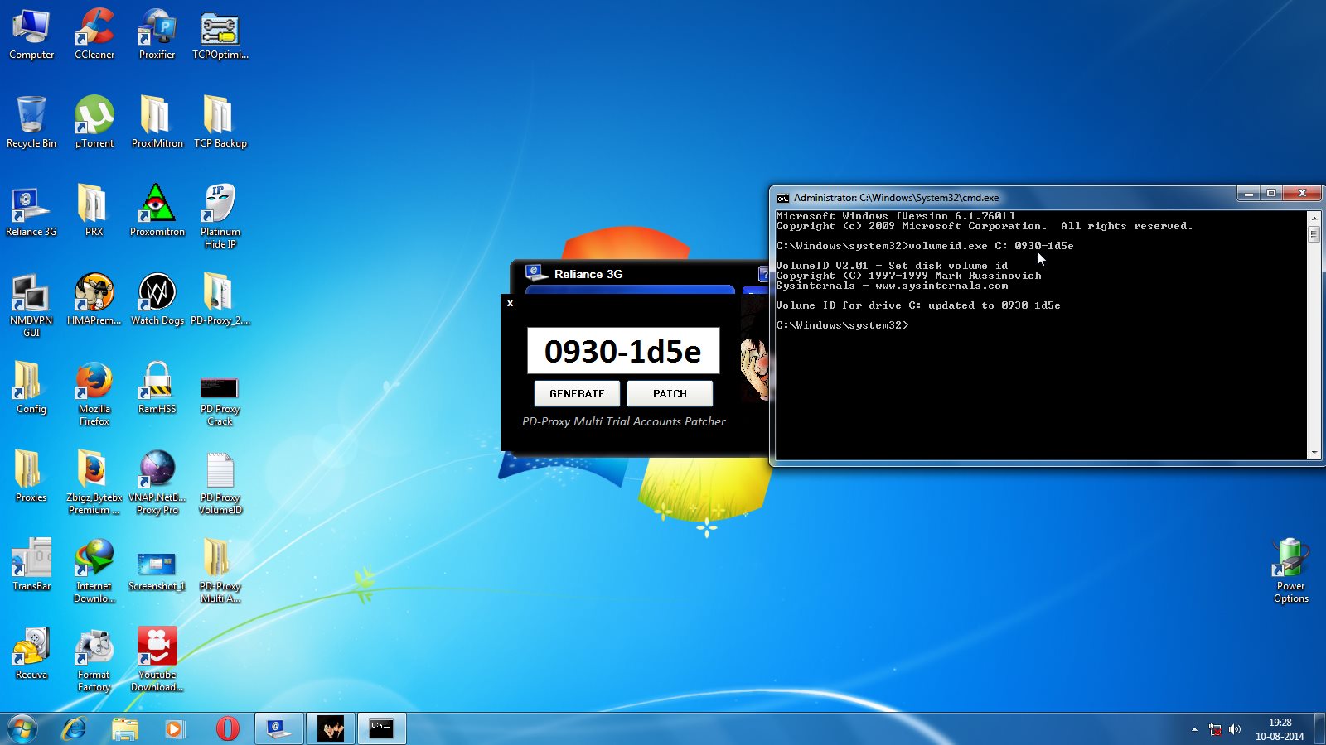This screenshot has width=1326, height=745.
Task: Click GENERATE in the PD-Proxy patcher
Action: [x=577, y=393]
